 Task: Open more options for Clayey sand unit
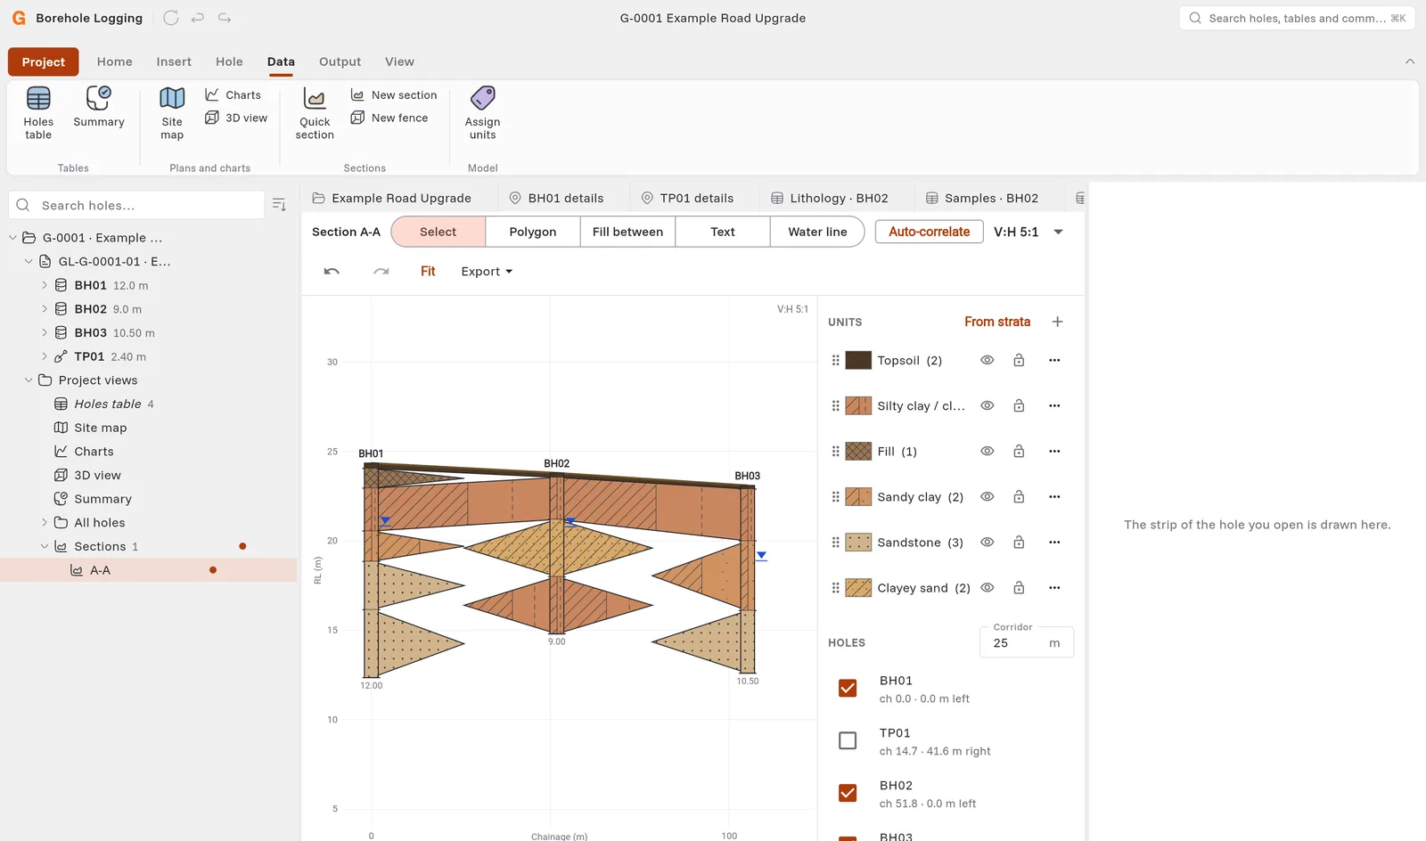pos(1054,588)
